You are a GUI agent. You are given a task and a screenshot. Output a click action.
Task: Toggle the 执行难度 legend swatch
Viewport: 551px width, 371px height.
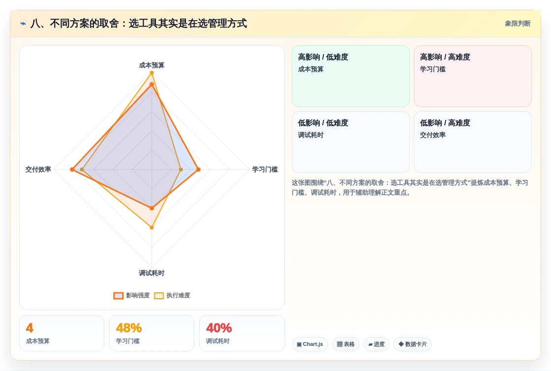(x=159, y=295)
